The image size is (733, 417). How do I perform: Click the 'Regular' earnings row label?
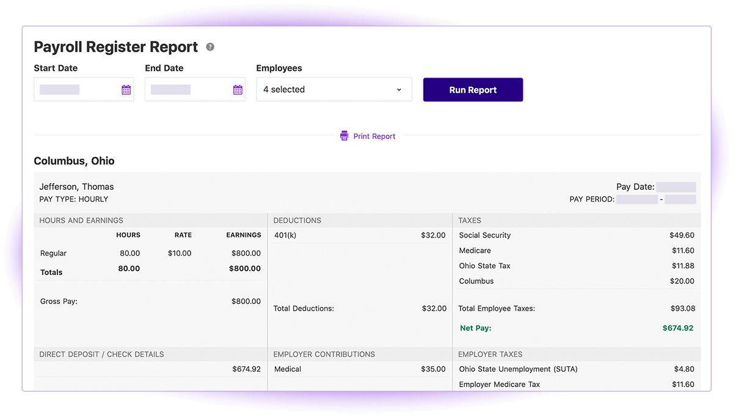53,253
